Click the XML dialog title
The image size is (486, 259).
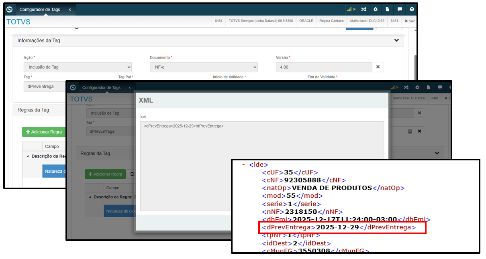click(146, 100)
